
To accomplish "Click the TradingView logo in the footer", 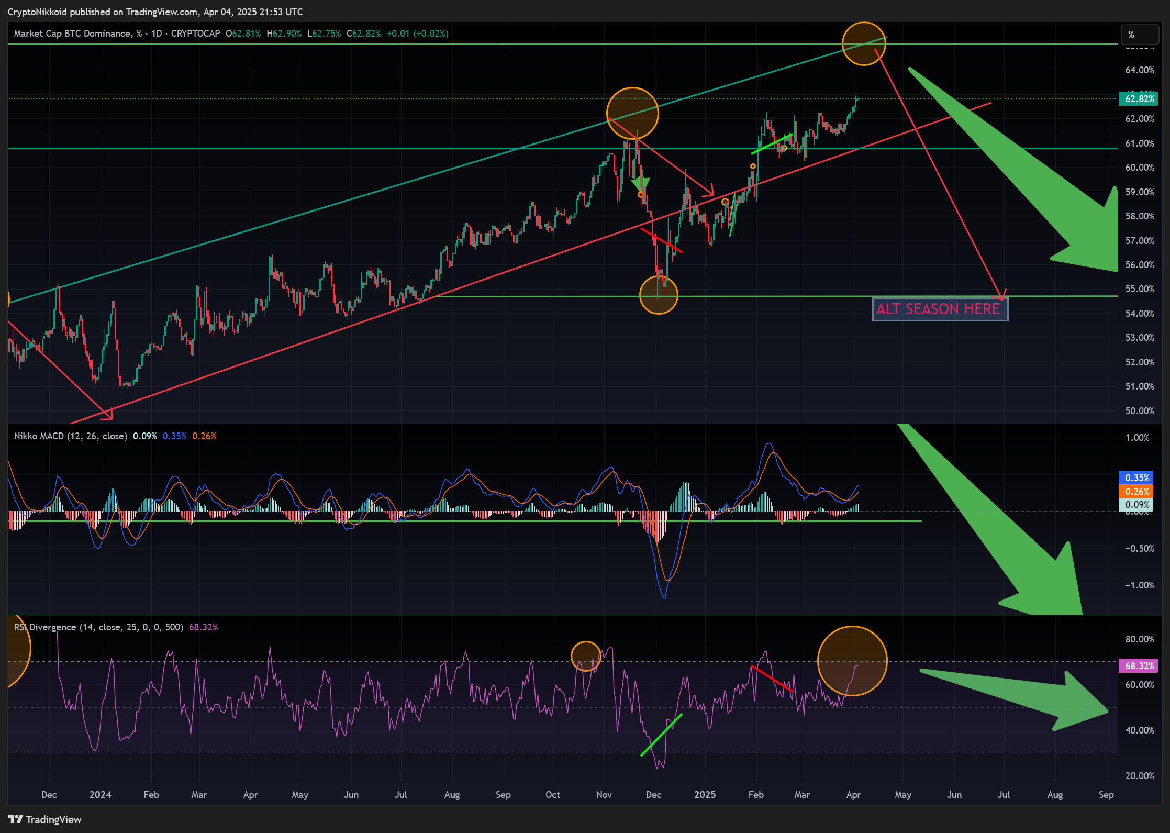I will 45,819.
